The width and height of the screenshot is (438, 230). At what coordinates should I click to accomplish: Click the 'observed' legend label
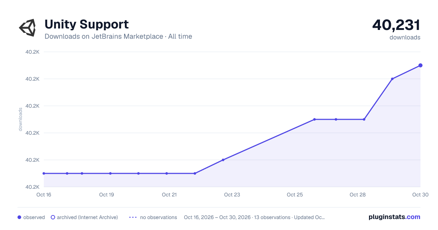click(x=34, y=217)
